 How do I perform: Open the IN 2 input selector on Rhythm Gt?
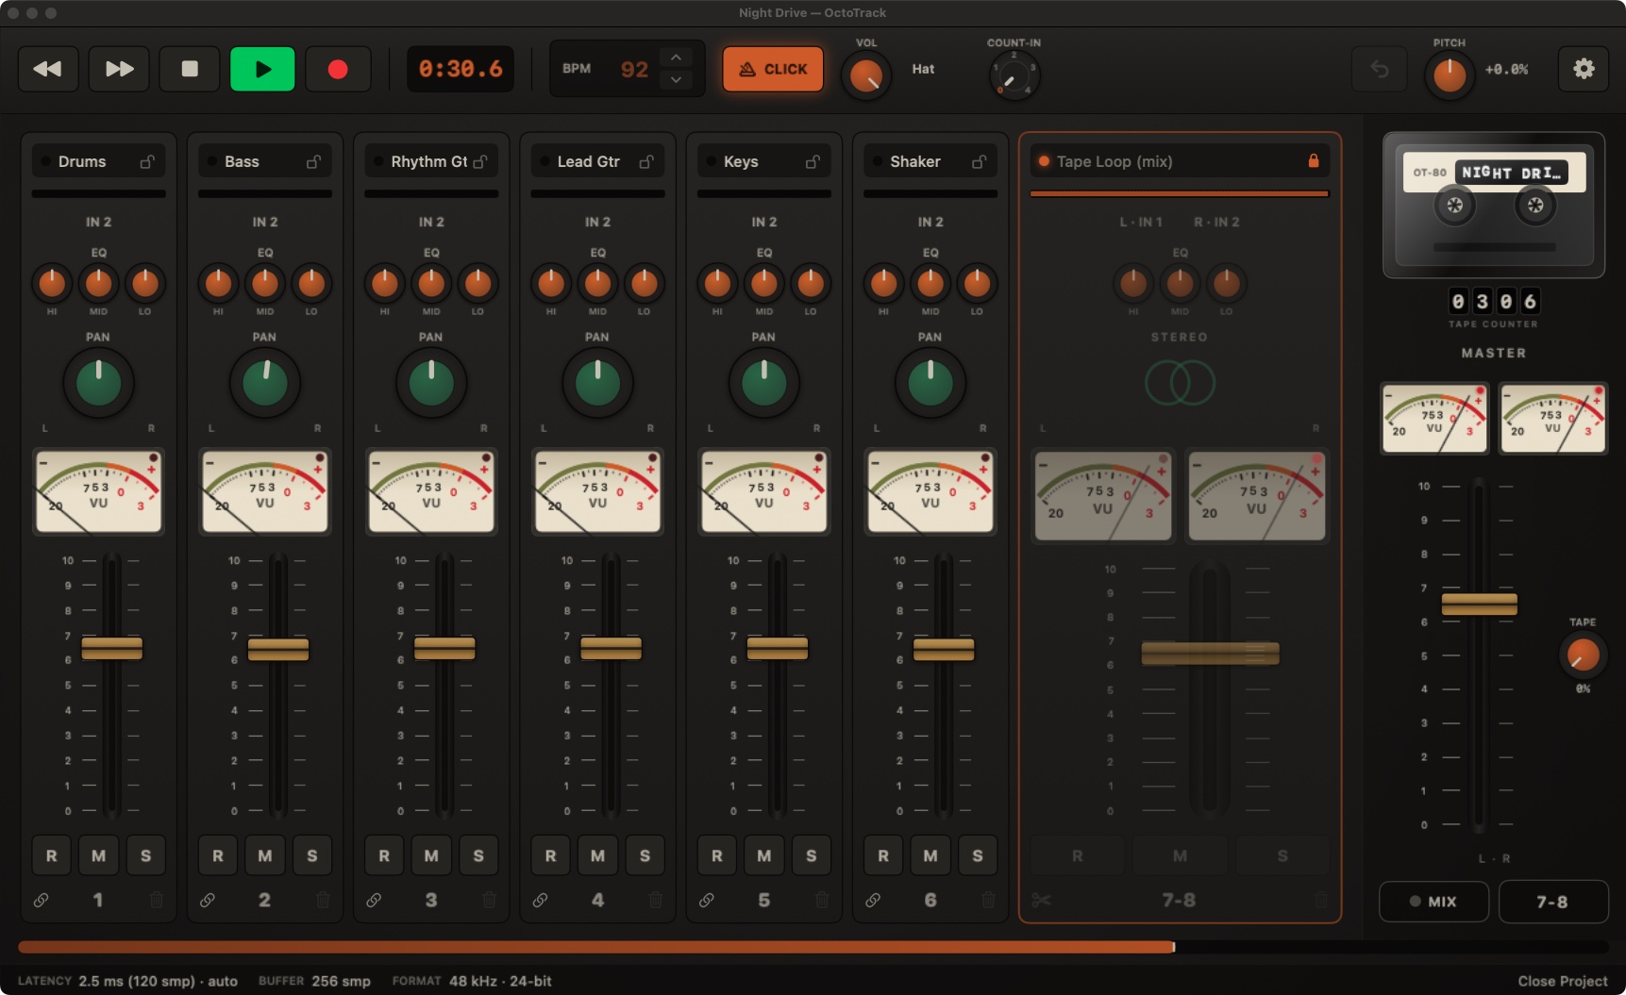pos(431,222)
